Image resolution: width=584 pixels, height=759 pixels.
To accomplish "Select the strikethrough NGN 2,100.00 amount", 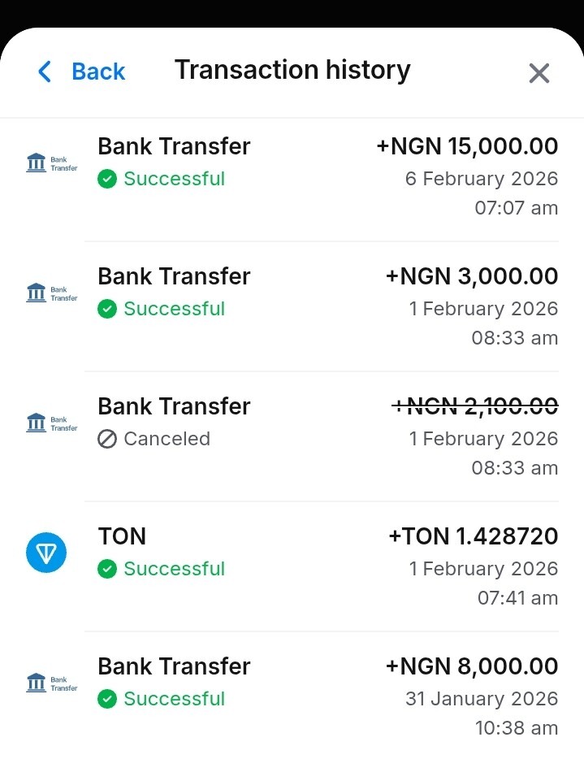I will (x=475, y=406).
